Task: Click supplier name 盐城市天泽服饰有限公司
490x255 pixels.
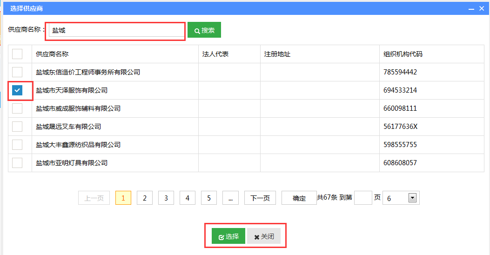Action: [72, 90]
